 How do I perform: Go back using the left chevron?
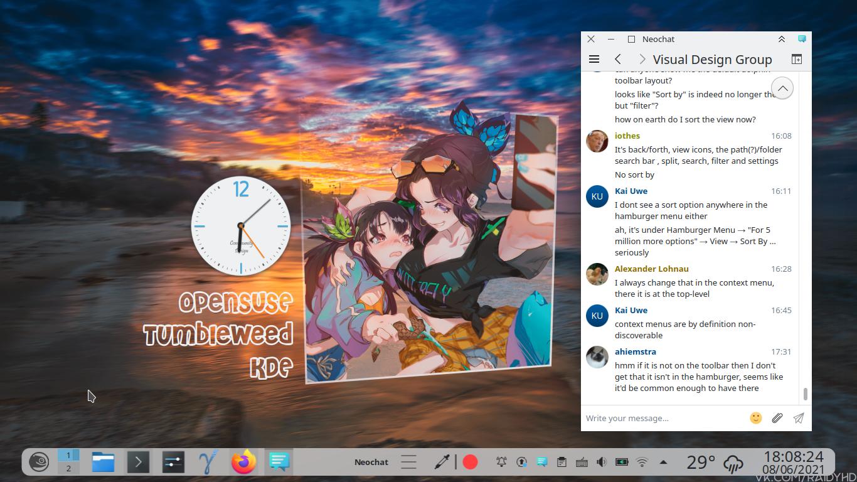coord(618,59)
